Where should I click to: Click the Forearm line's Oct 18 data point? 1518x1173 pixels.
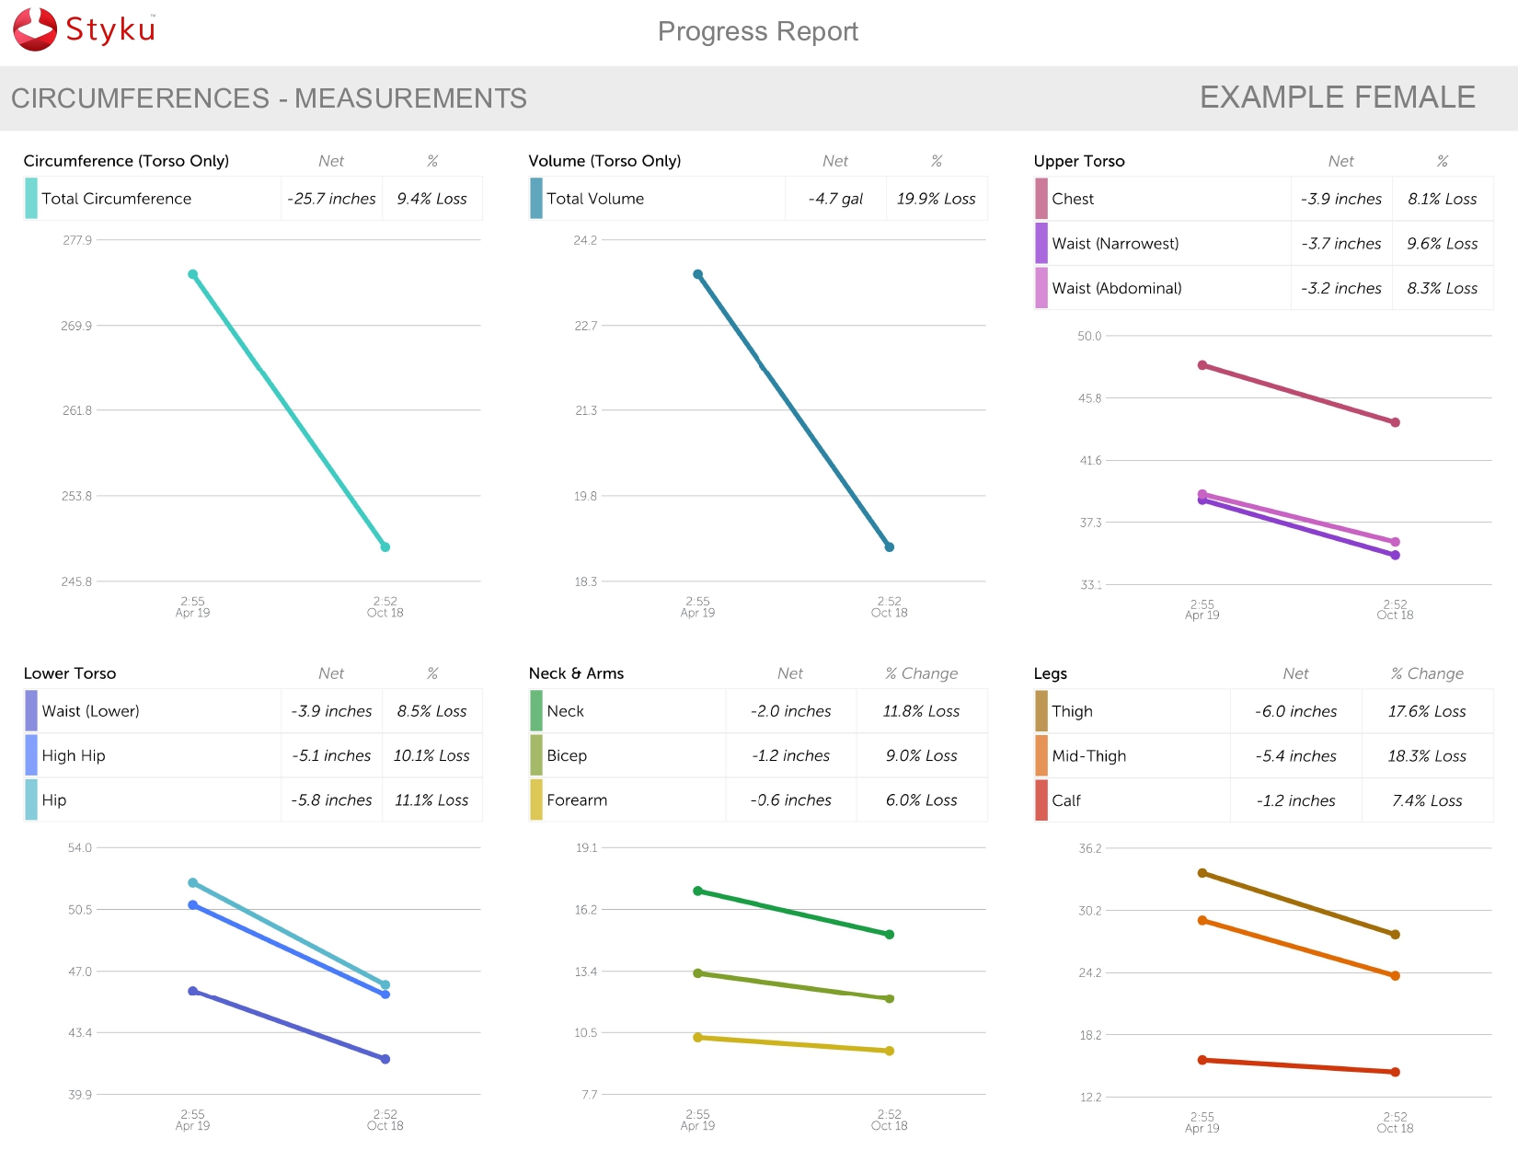point(890,1051)
